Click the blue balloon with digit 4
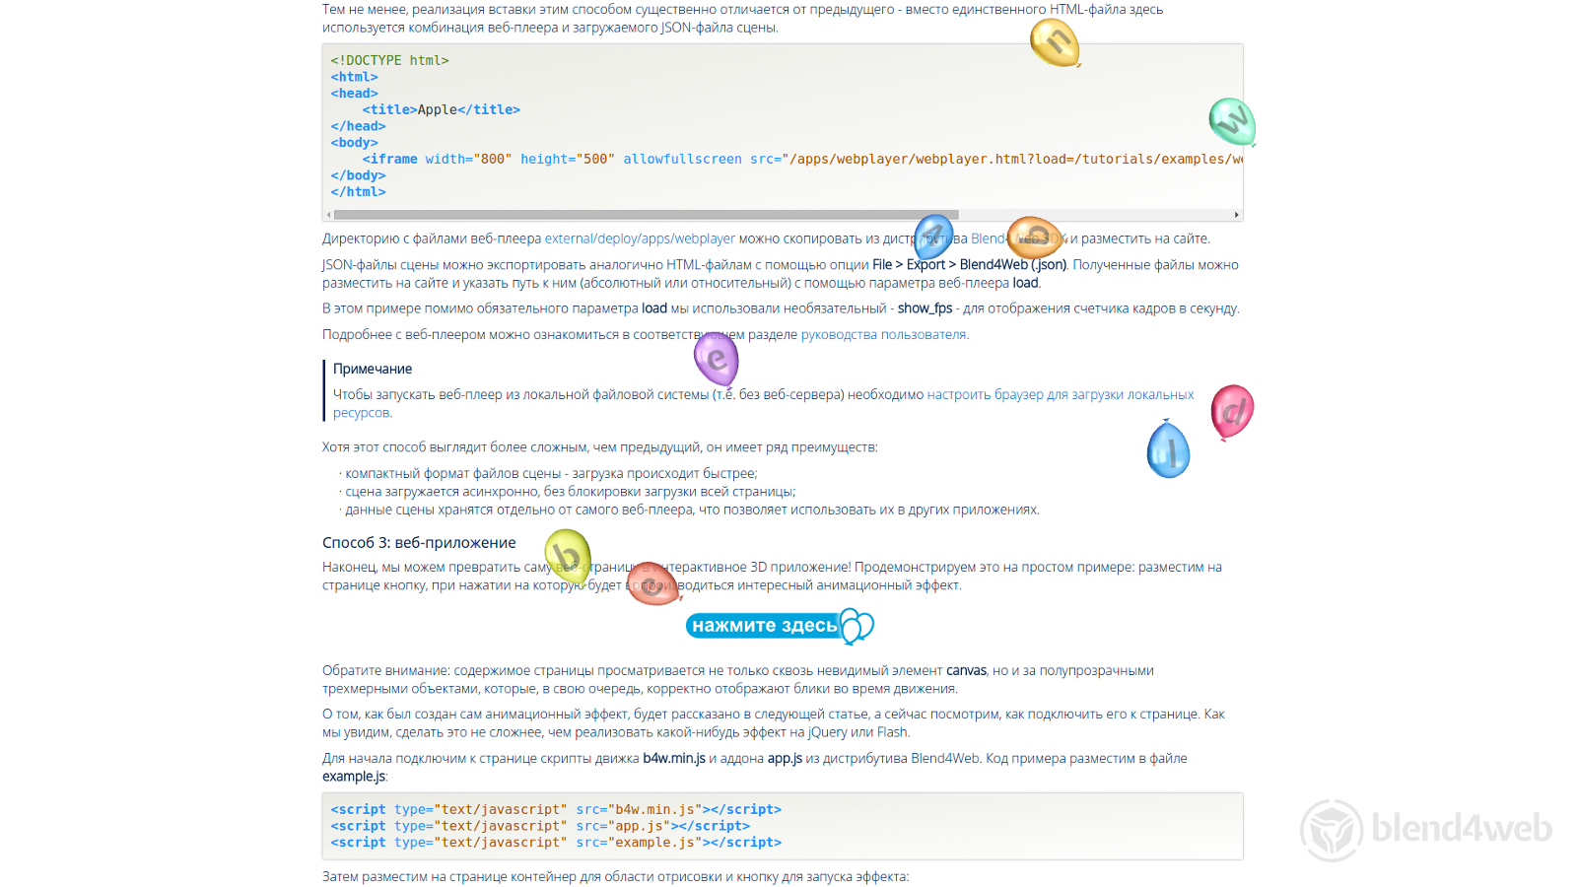Screen dimensions: 1577x887 click(933, 237)
